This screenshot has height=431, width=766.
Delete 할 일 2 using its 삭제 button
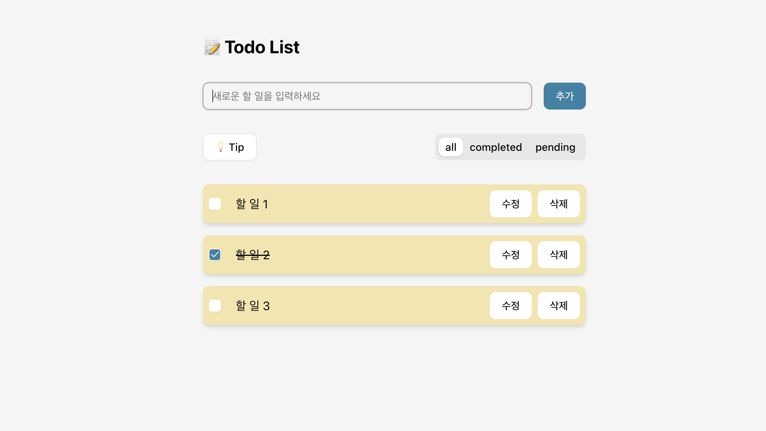[558, 255]
